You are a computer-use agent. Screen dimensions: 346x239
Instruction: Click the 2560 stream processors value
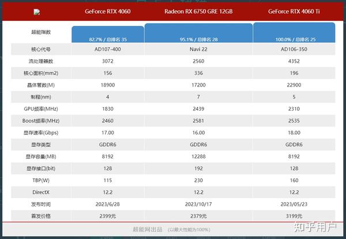[198, 61]
